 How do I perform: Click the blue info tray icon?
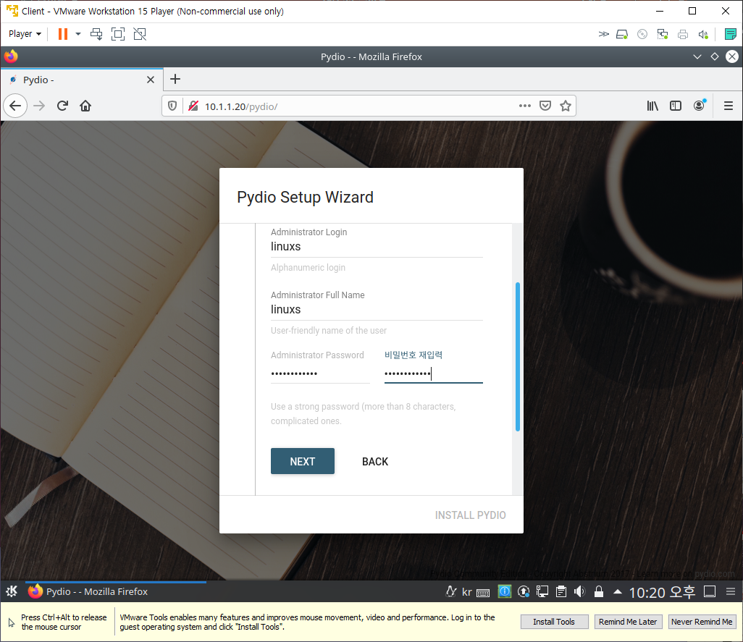coord(505,591)
